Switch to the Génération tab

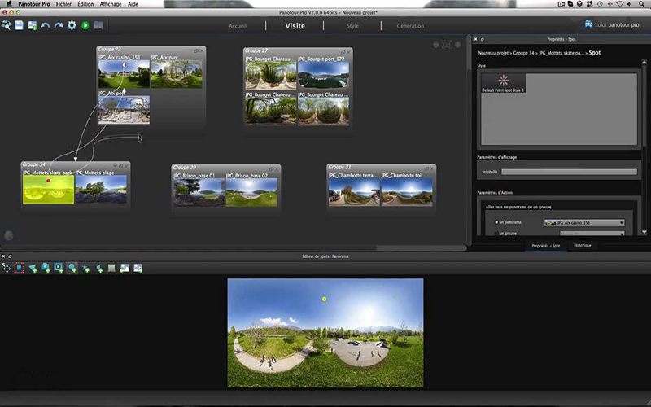coord(410,26)
